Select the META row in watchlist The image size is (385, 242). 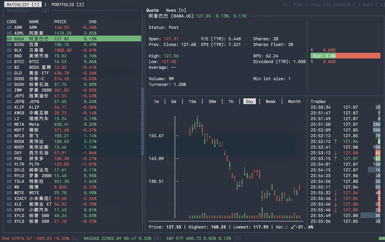[x=74, y=124]
